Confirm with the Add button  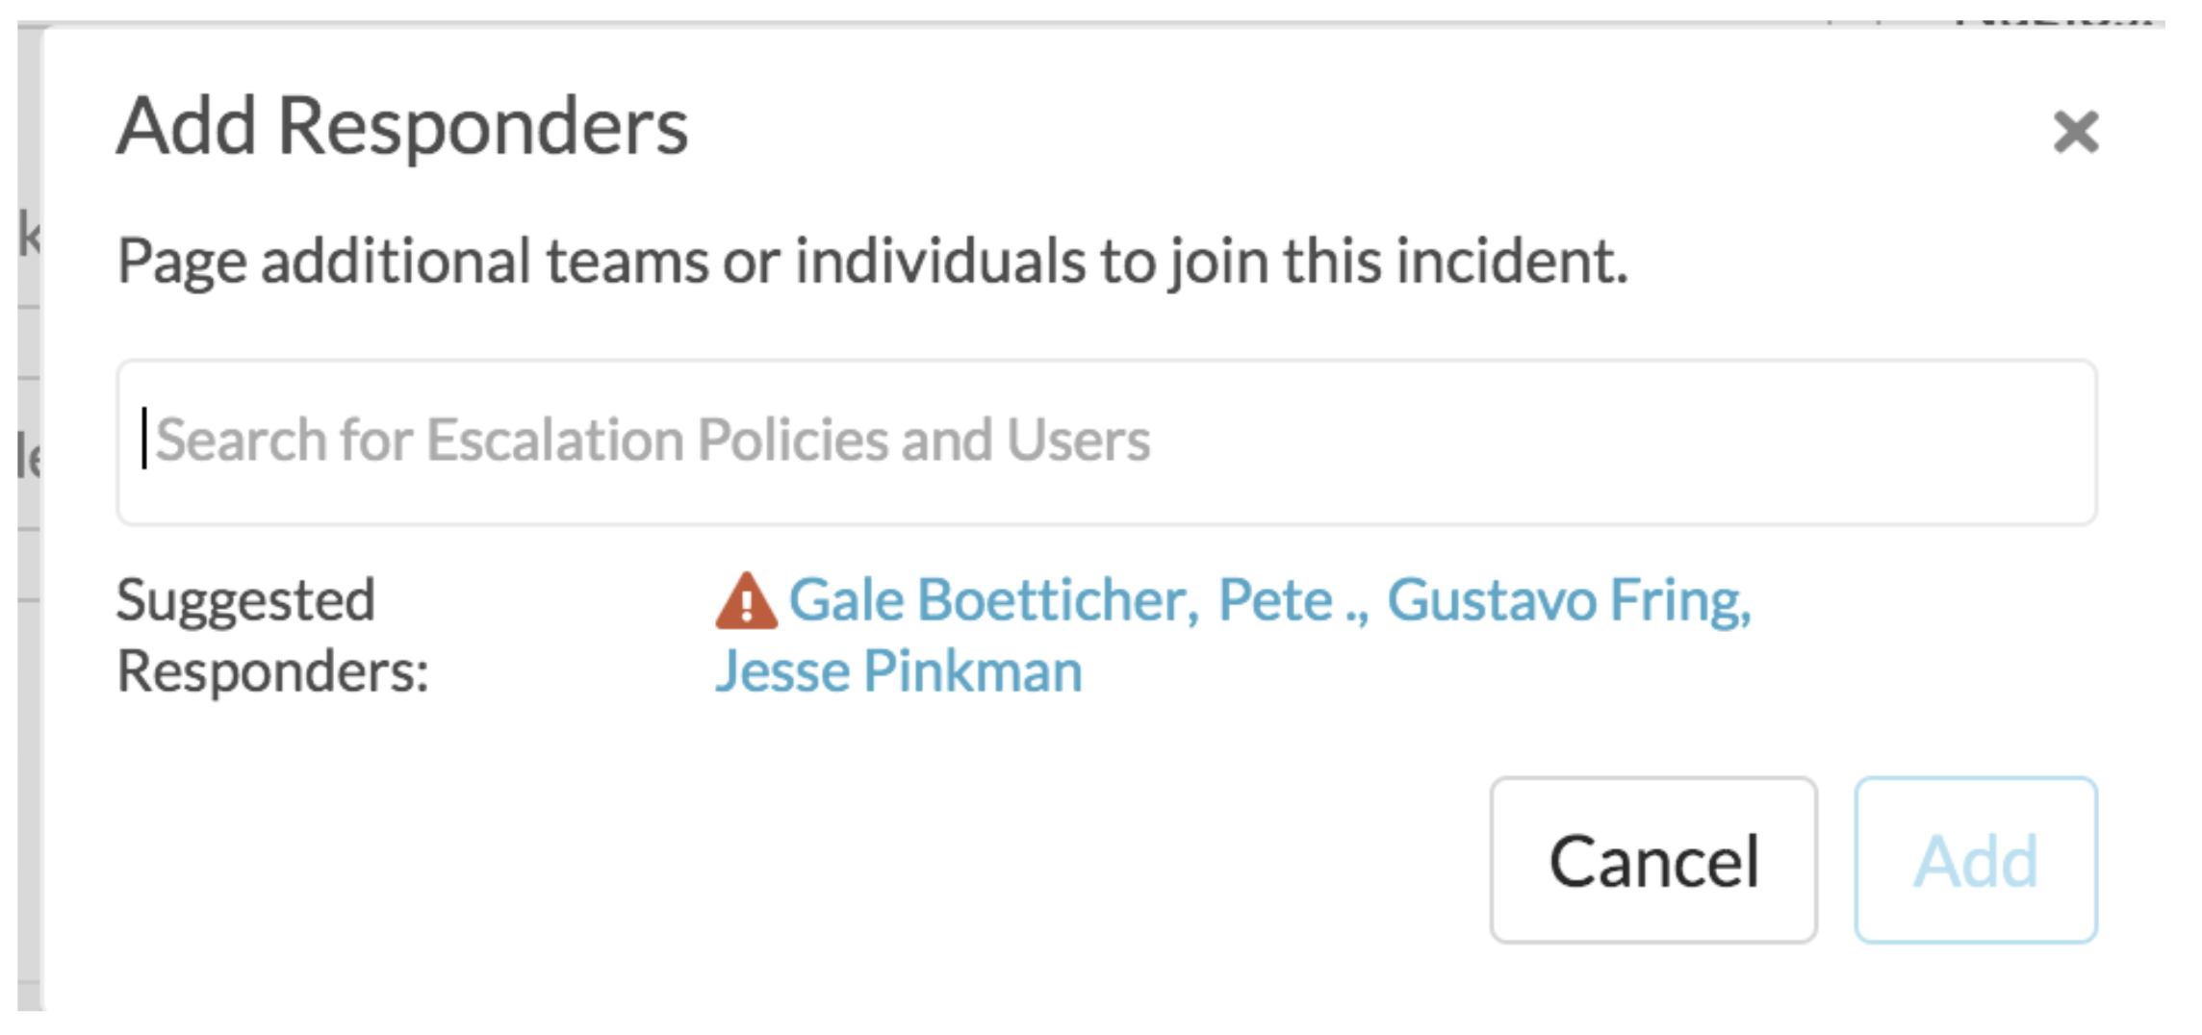tap(1976, 860)
